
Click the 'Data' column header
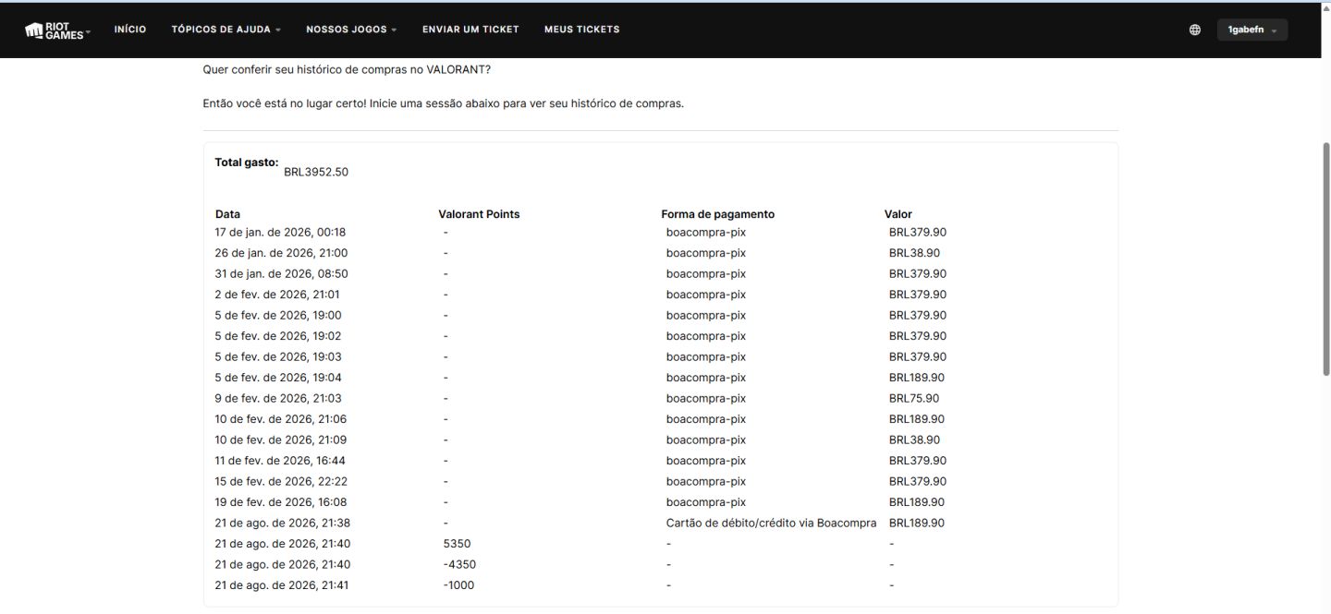[227, 214]
